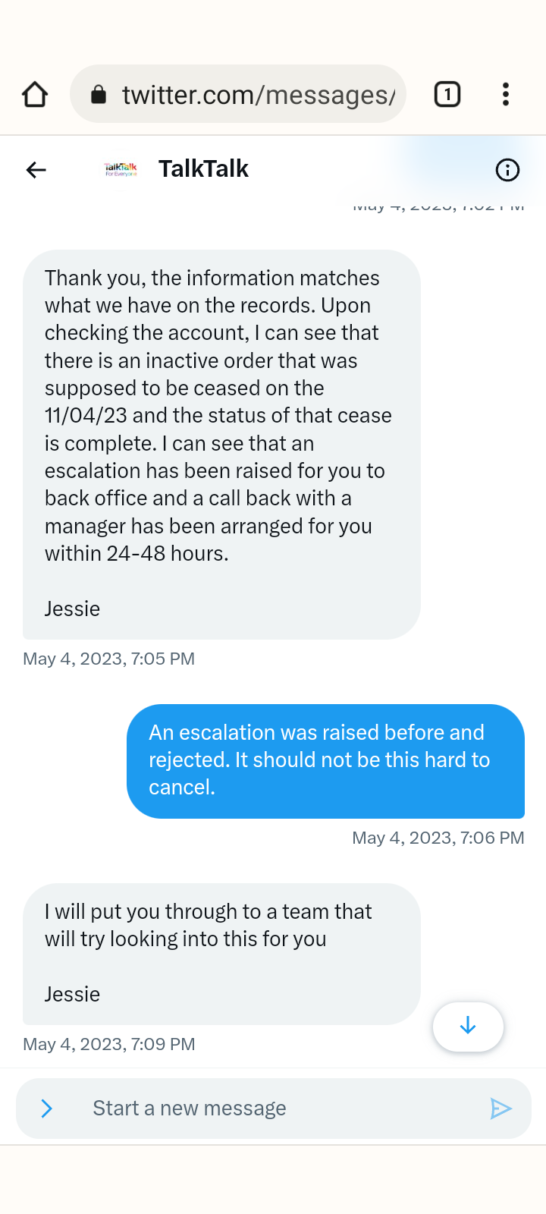Select the put you through message
Image resolution: width=546 pixels, height=1214 pixels.
point(221,953)
